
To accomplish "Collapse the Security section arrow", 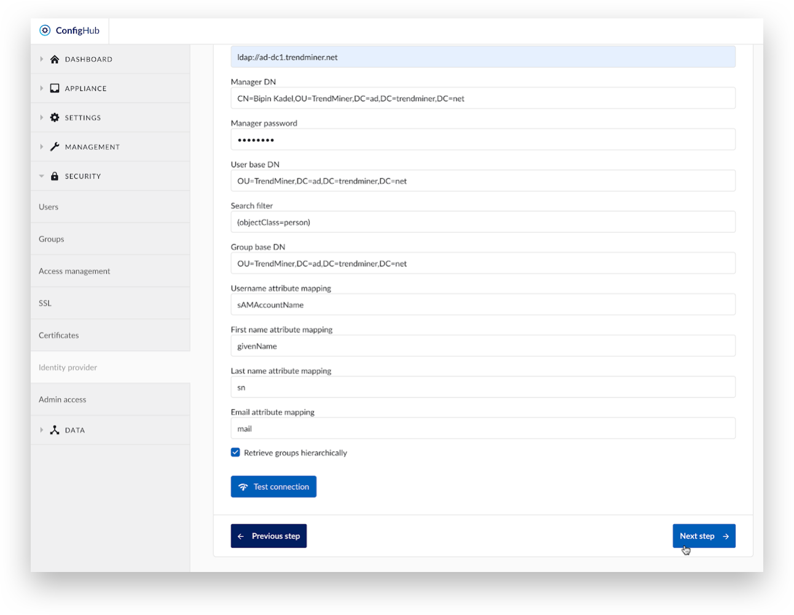I will tap(41, 176).
